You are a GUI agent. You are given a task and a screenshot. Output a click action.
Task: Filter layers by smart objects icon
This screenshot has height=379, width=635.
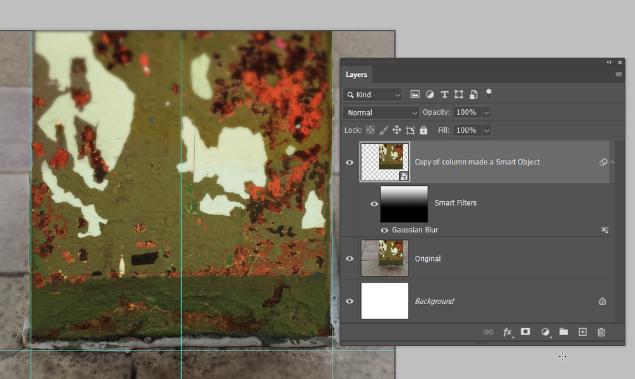(x=474, y=94)
